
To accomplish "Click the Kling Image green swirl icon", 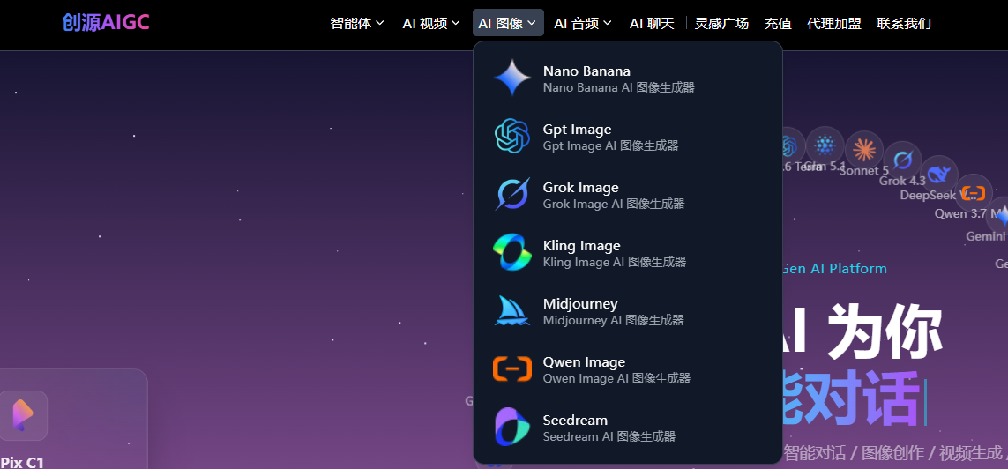I will [x=512, y=252].
